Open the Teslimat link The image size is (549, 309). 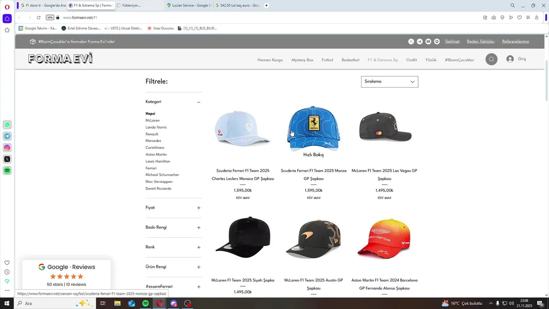pos(452,42)
